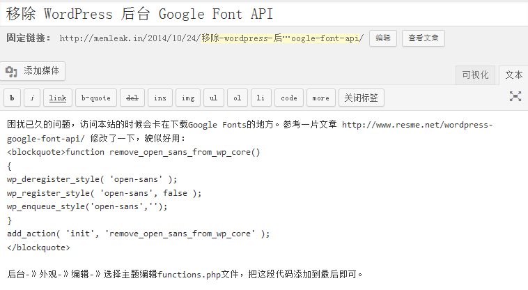Screen dimensions: 528x290
Task: Switch to the Text (文本) tab
Action: 513,75
